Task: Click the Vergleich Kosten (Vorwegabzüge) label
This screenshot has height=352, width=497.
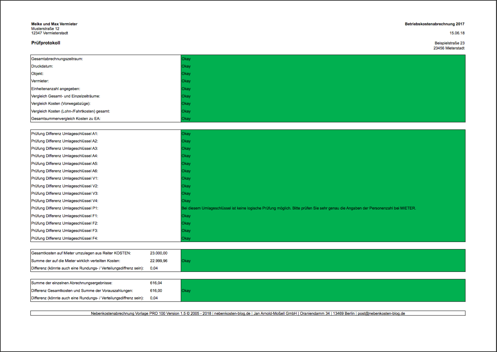Action: [x=61, y=104]
